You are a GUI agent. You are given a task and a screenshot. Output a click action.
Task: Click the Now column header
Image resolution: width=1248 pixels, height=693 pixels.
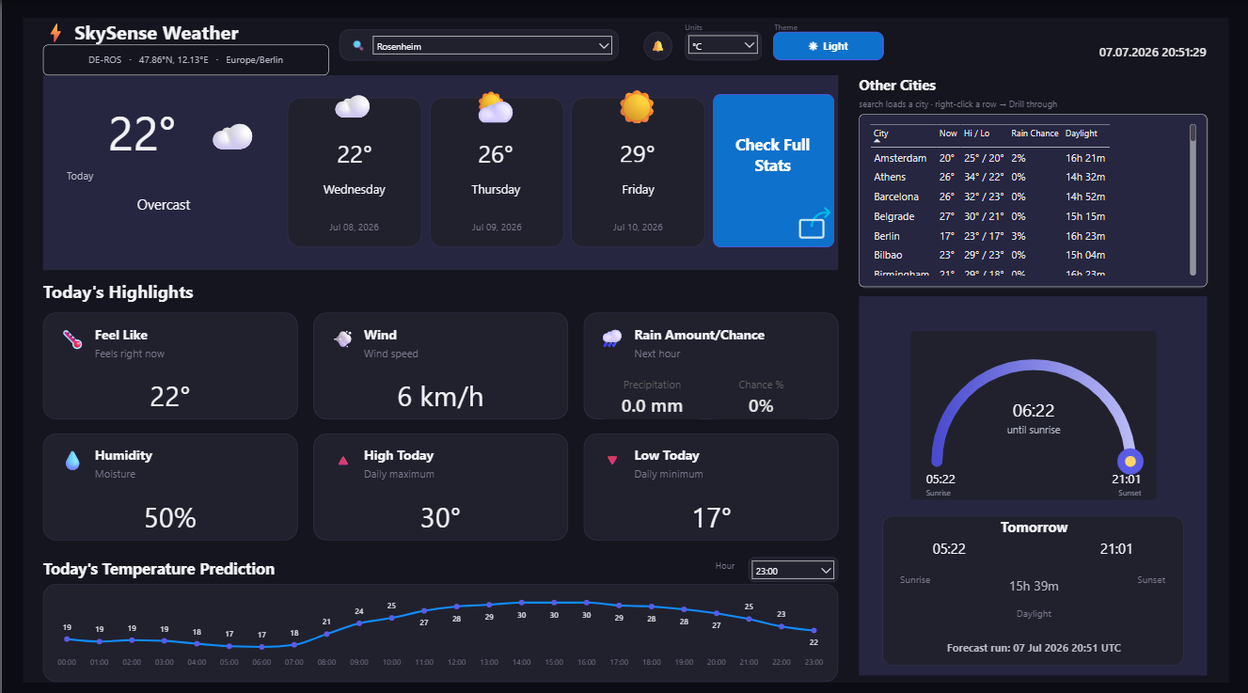point(948,134)
